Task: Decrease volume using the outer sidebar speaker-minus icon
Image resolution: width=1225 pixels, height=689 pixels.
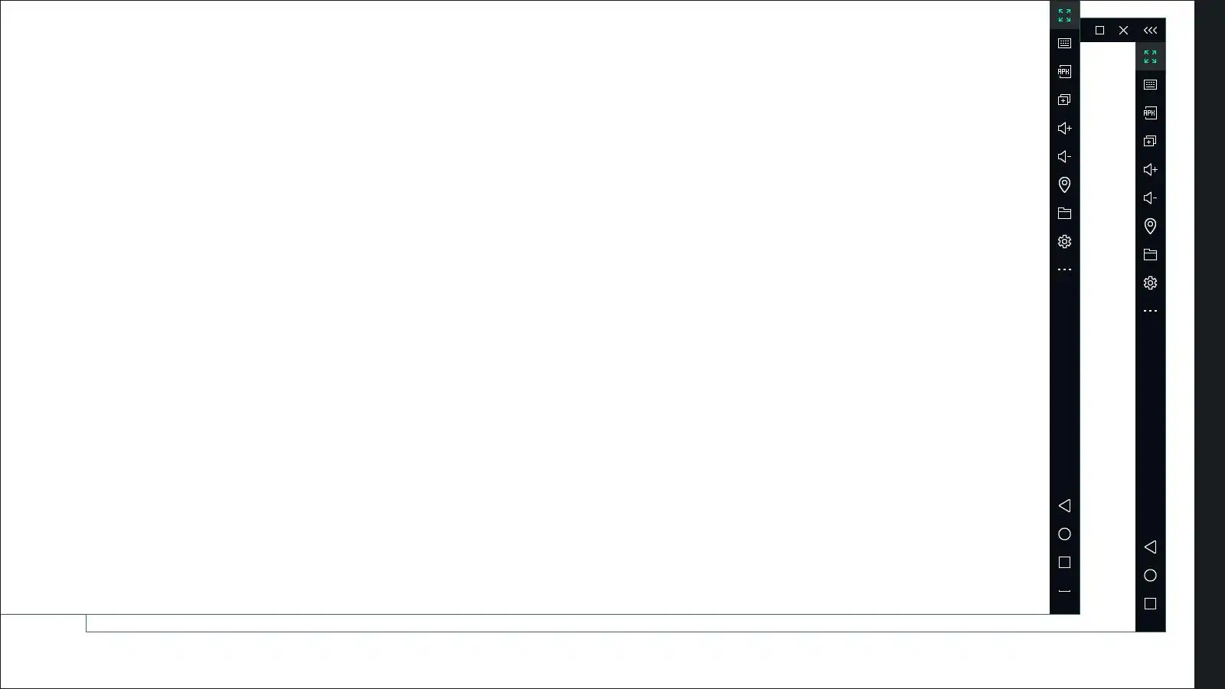Action: (x=1150, y=198)
